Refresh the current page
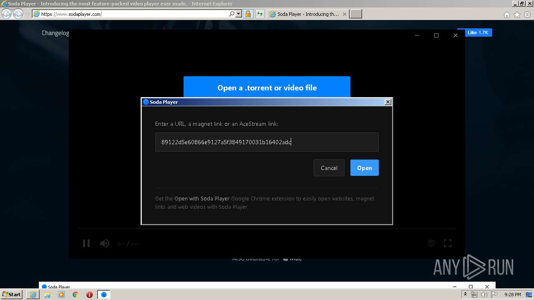The width and height of the screenshot is (534, 300). [x=260, y=14]
